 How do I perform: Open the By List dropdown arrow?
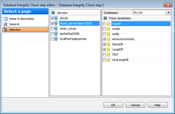point(168,12)
